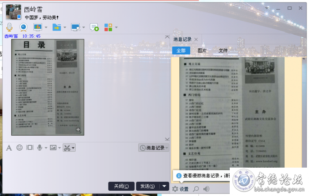Viewport: 309px width, 196px height.
Task: Open the presentation demo chart icon
Action: tap(38, 27)
